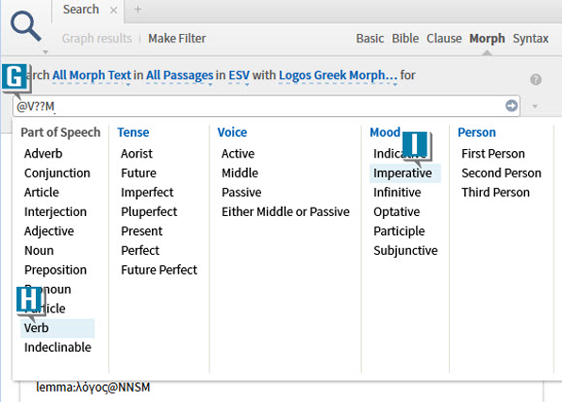Select Imperative mood

tap(405, 174)
